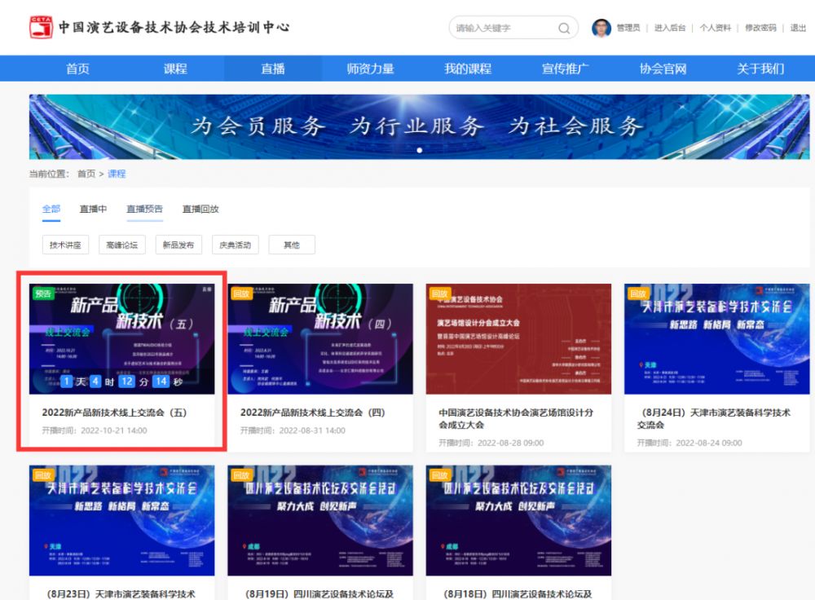Viewport: 815px width, 600px height.
Task: Click the title (8月24日) 天津市演艺装备科学技术交流会
Action: tap(714, 418)
